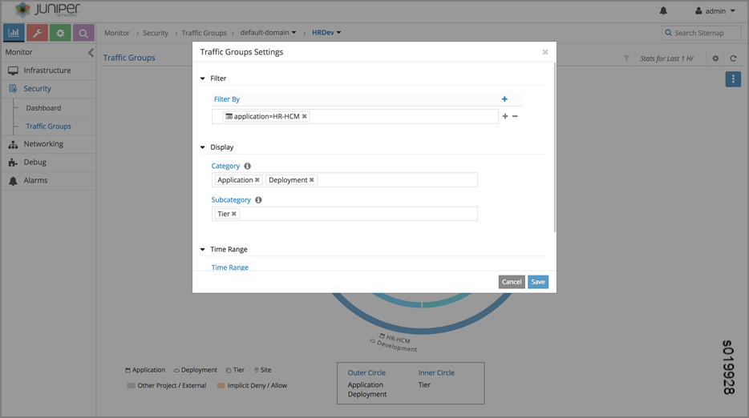Open Networking in the sidebar menu
This screenshot has width=749, height=418.
(x=43, y=144)
